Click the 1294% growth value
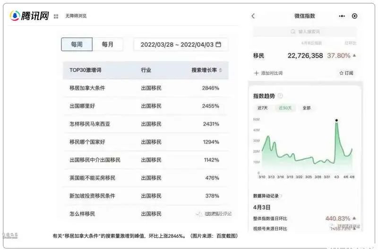 [x=211, y=142]
